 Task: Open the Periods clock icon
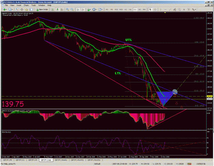[94, 10]
